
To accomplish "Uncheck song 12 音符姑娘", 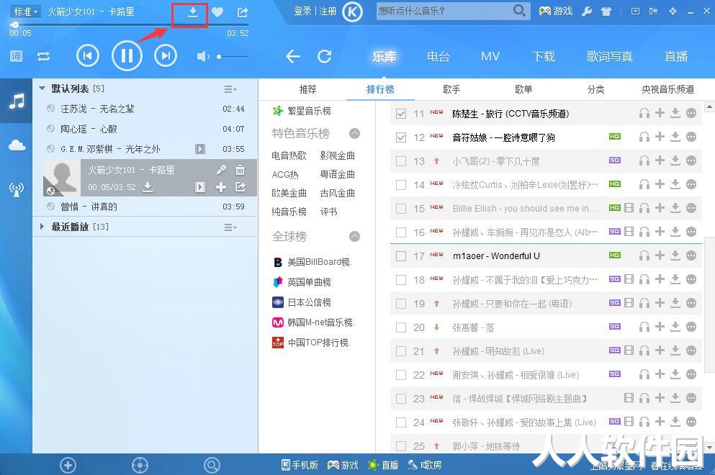I will (x=401, y=137).
